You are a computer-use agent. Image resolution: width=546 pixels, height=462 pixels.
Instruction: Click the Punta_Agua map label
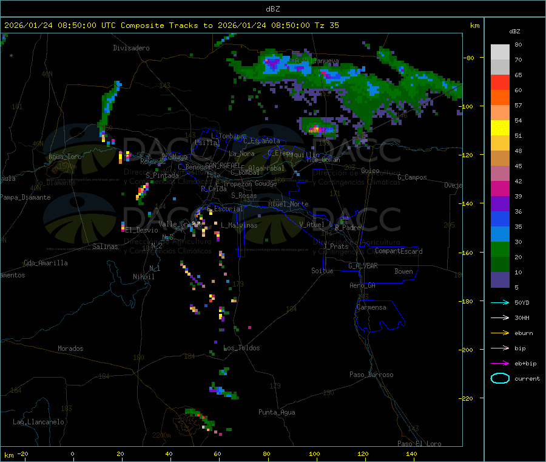pyautogui.click(x=277, y=412)
